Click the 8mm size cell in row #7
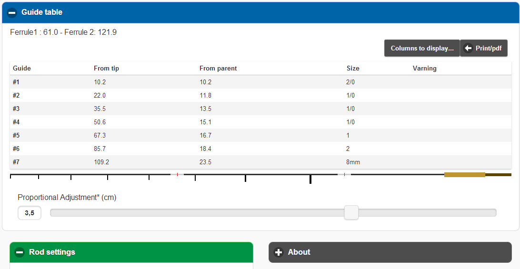This screenshot has width=520, height=269. (353, 162)
